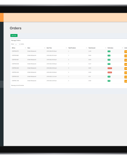The image size is (127, 159).
Task: Click the orange print icon in the first order row
Action: click(126, 52)
